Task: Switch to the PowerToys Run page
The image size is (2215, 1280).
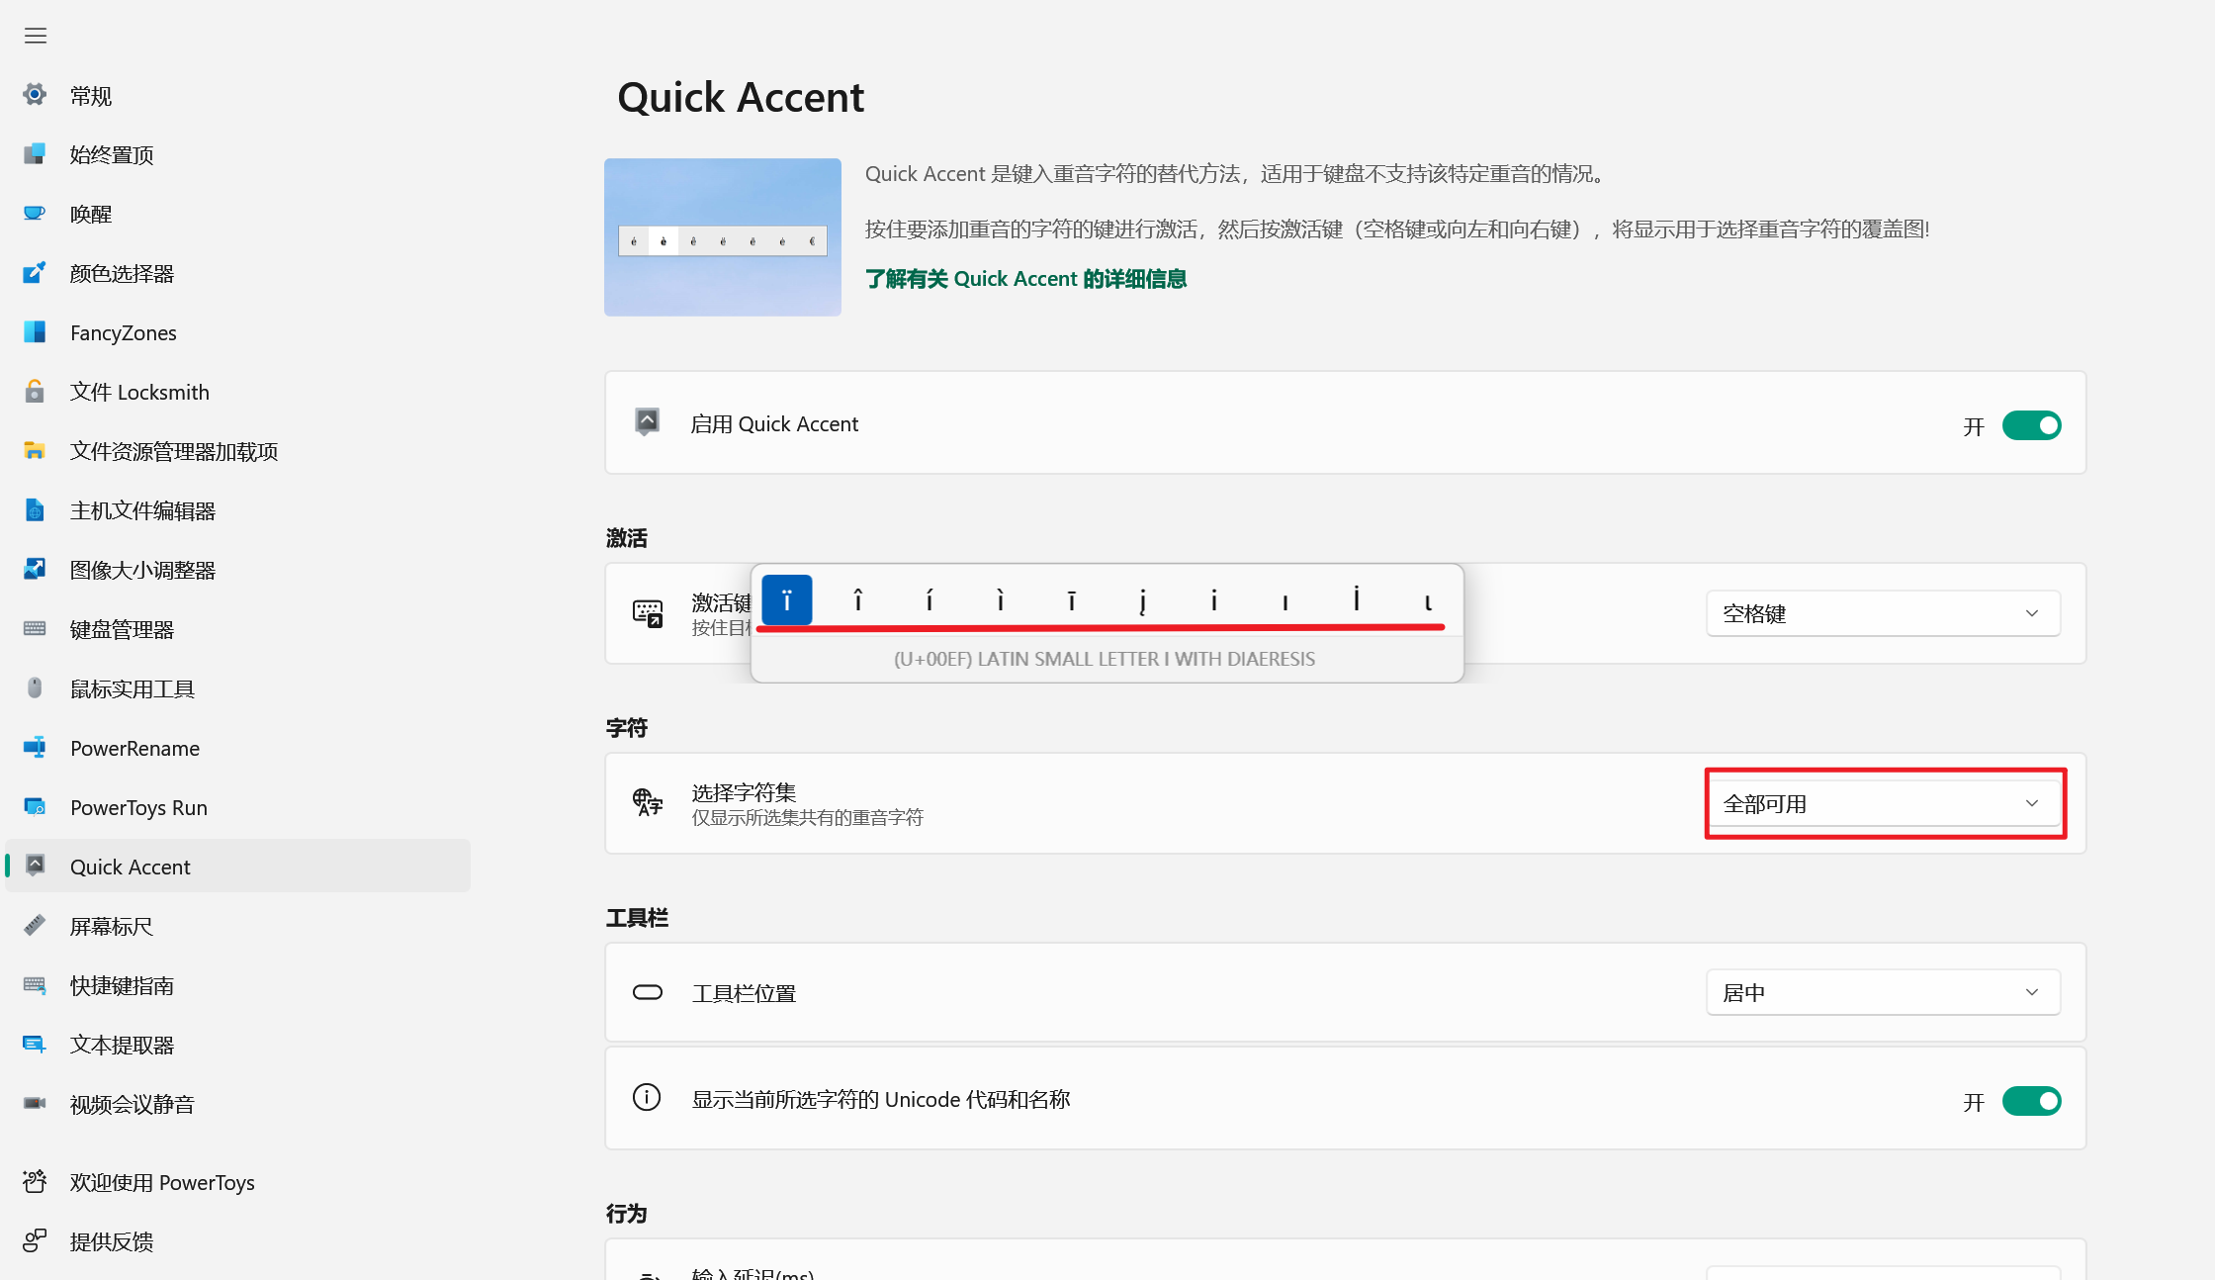Action: click(138, 807)
